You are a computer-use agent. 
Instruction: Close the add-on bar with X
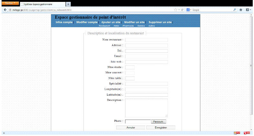4,133
